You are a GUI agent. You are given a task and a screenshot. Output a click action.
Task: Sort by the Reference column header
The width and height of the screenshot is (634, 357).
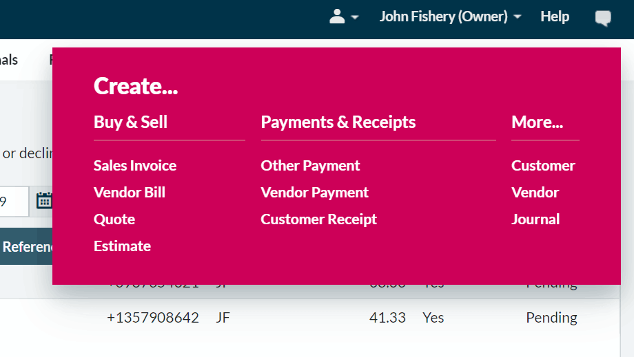[26, 246]
